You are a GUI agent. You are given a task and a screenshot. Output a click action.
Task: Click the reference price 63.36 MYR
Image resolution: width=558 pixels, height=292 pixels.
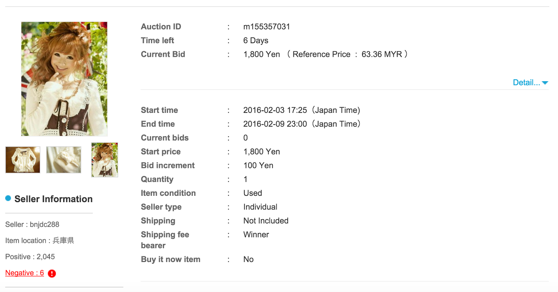coord(382,54)
